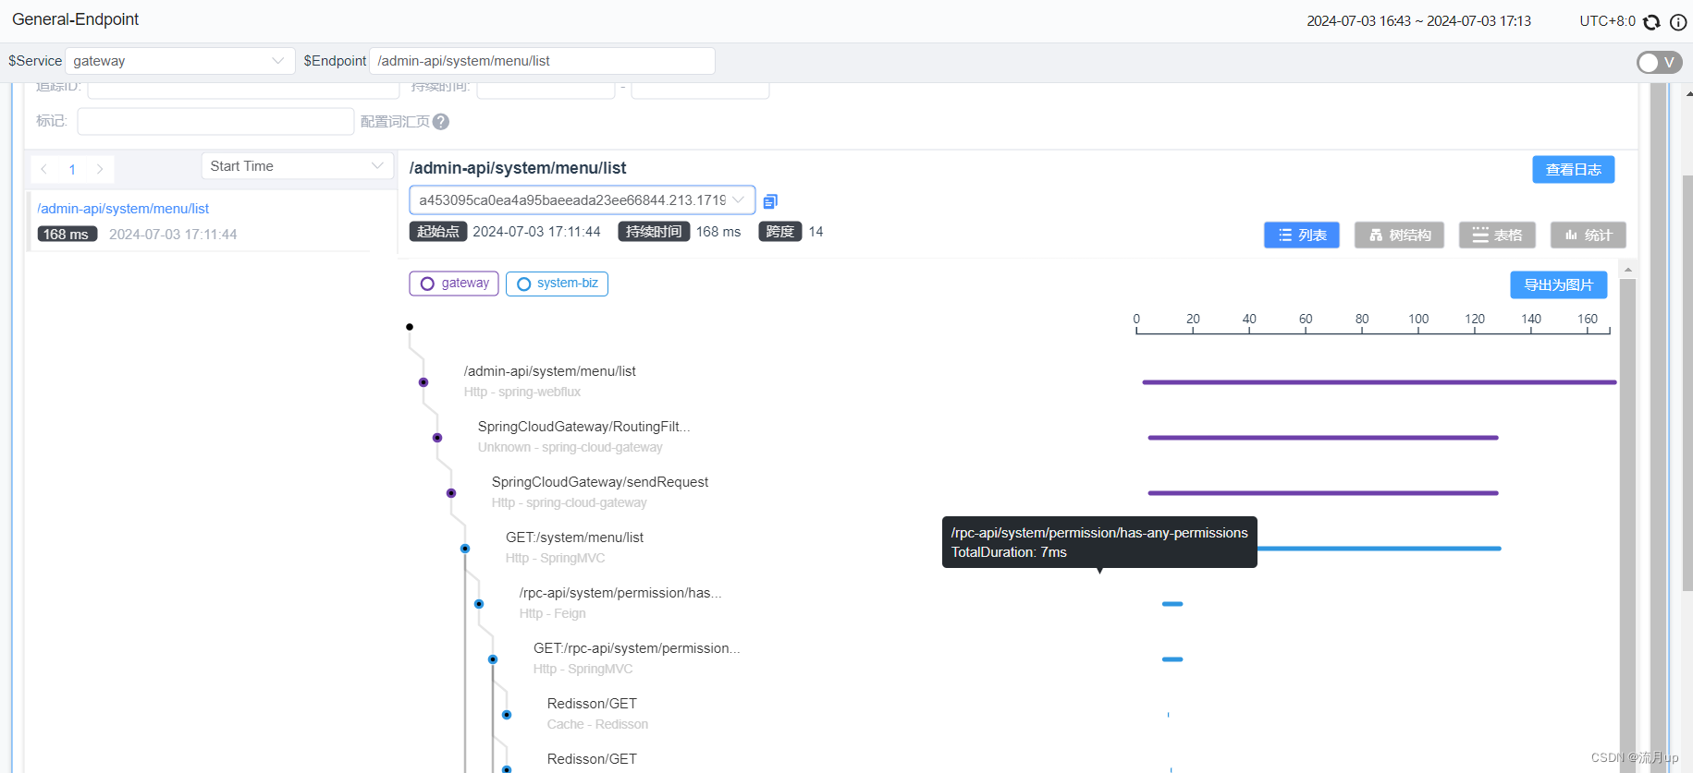This screenshot has height=773, width=1693.
Task: Copy the trace ID with the copy icon
Action: pos(770,200)
